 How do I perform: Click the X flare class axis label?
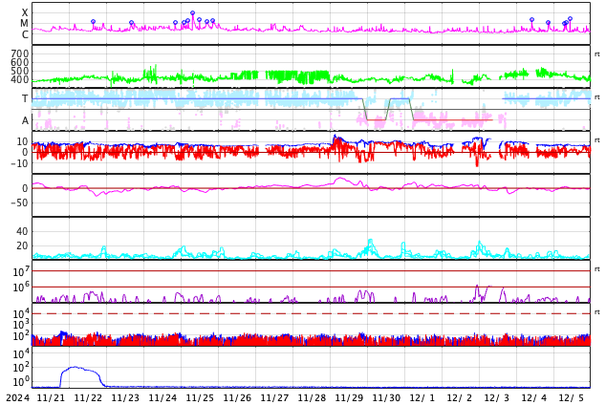pos(25,12)
